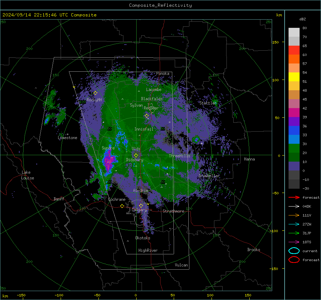The image size is (321, 300).
Task: Click the yellow diamond marker above RockyMH
Action: point(95,93)
